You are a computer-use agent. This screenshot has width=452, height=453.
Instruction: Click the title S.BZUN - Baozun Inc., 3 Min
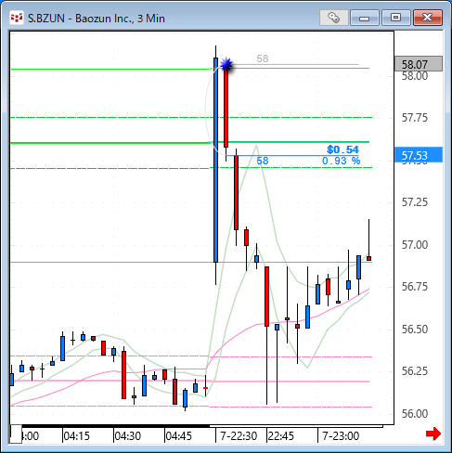97,19
